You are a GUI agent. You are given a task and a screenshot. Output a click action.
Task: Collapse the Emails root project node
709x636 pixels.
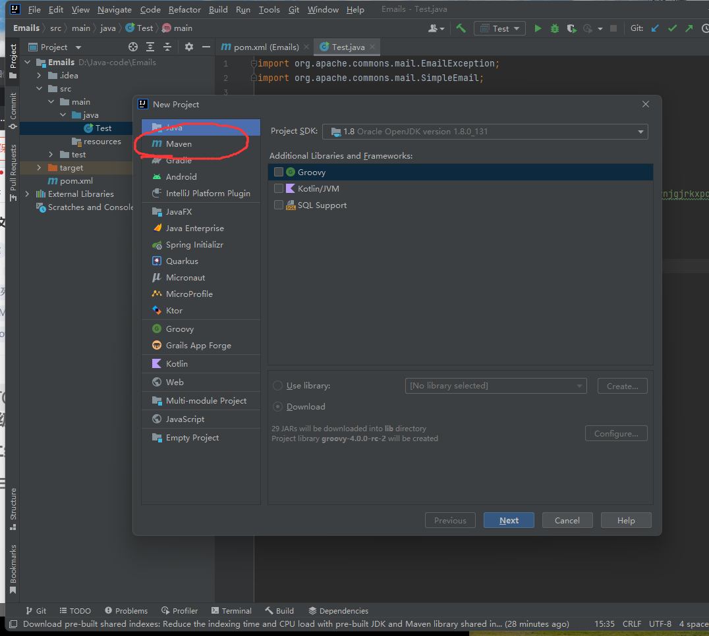pyautogui.click(x=27, y=63)
